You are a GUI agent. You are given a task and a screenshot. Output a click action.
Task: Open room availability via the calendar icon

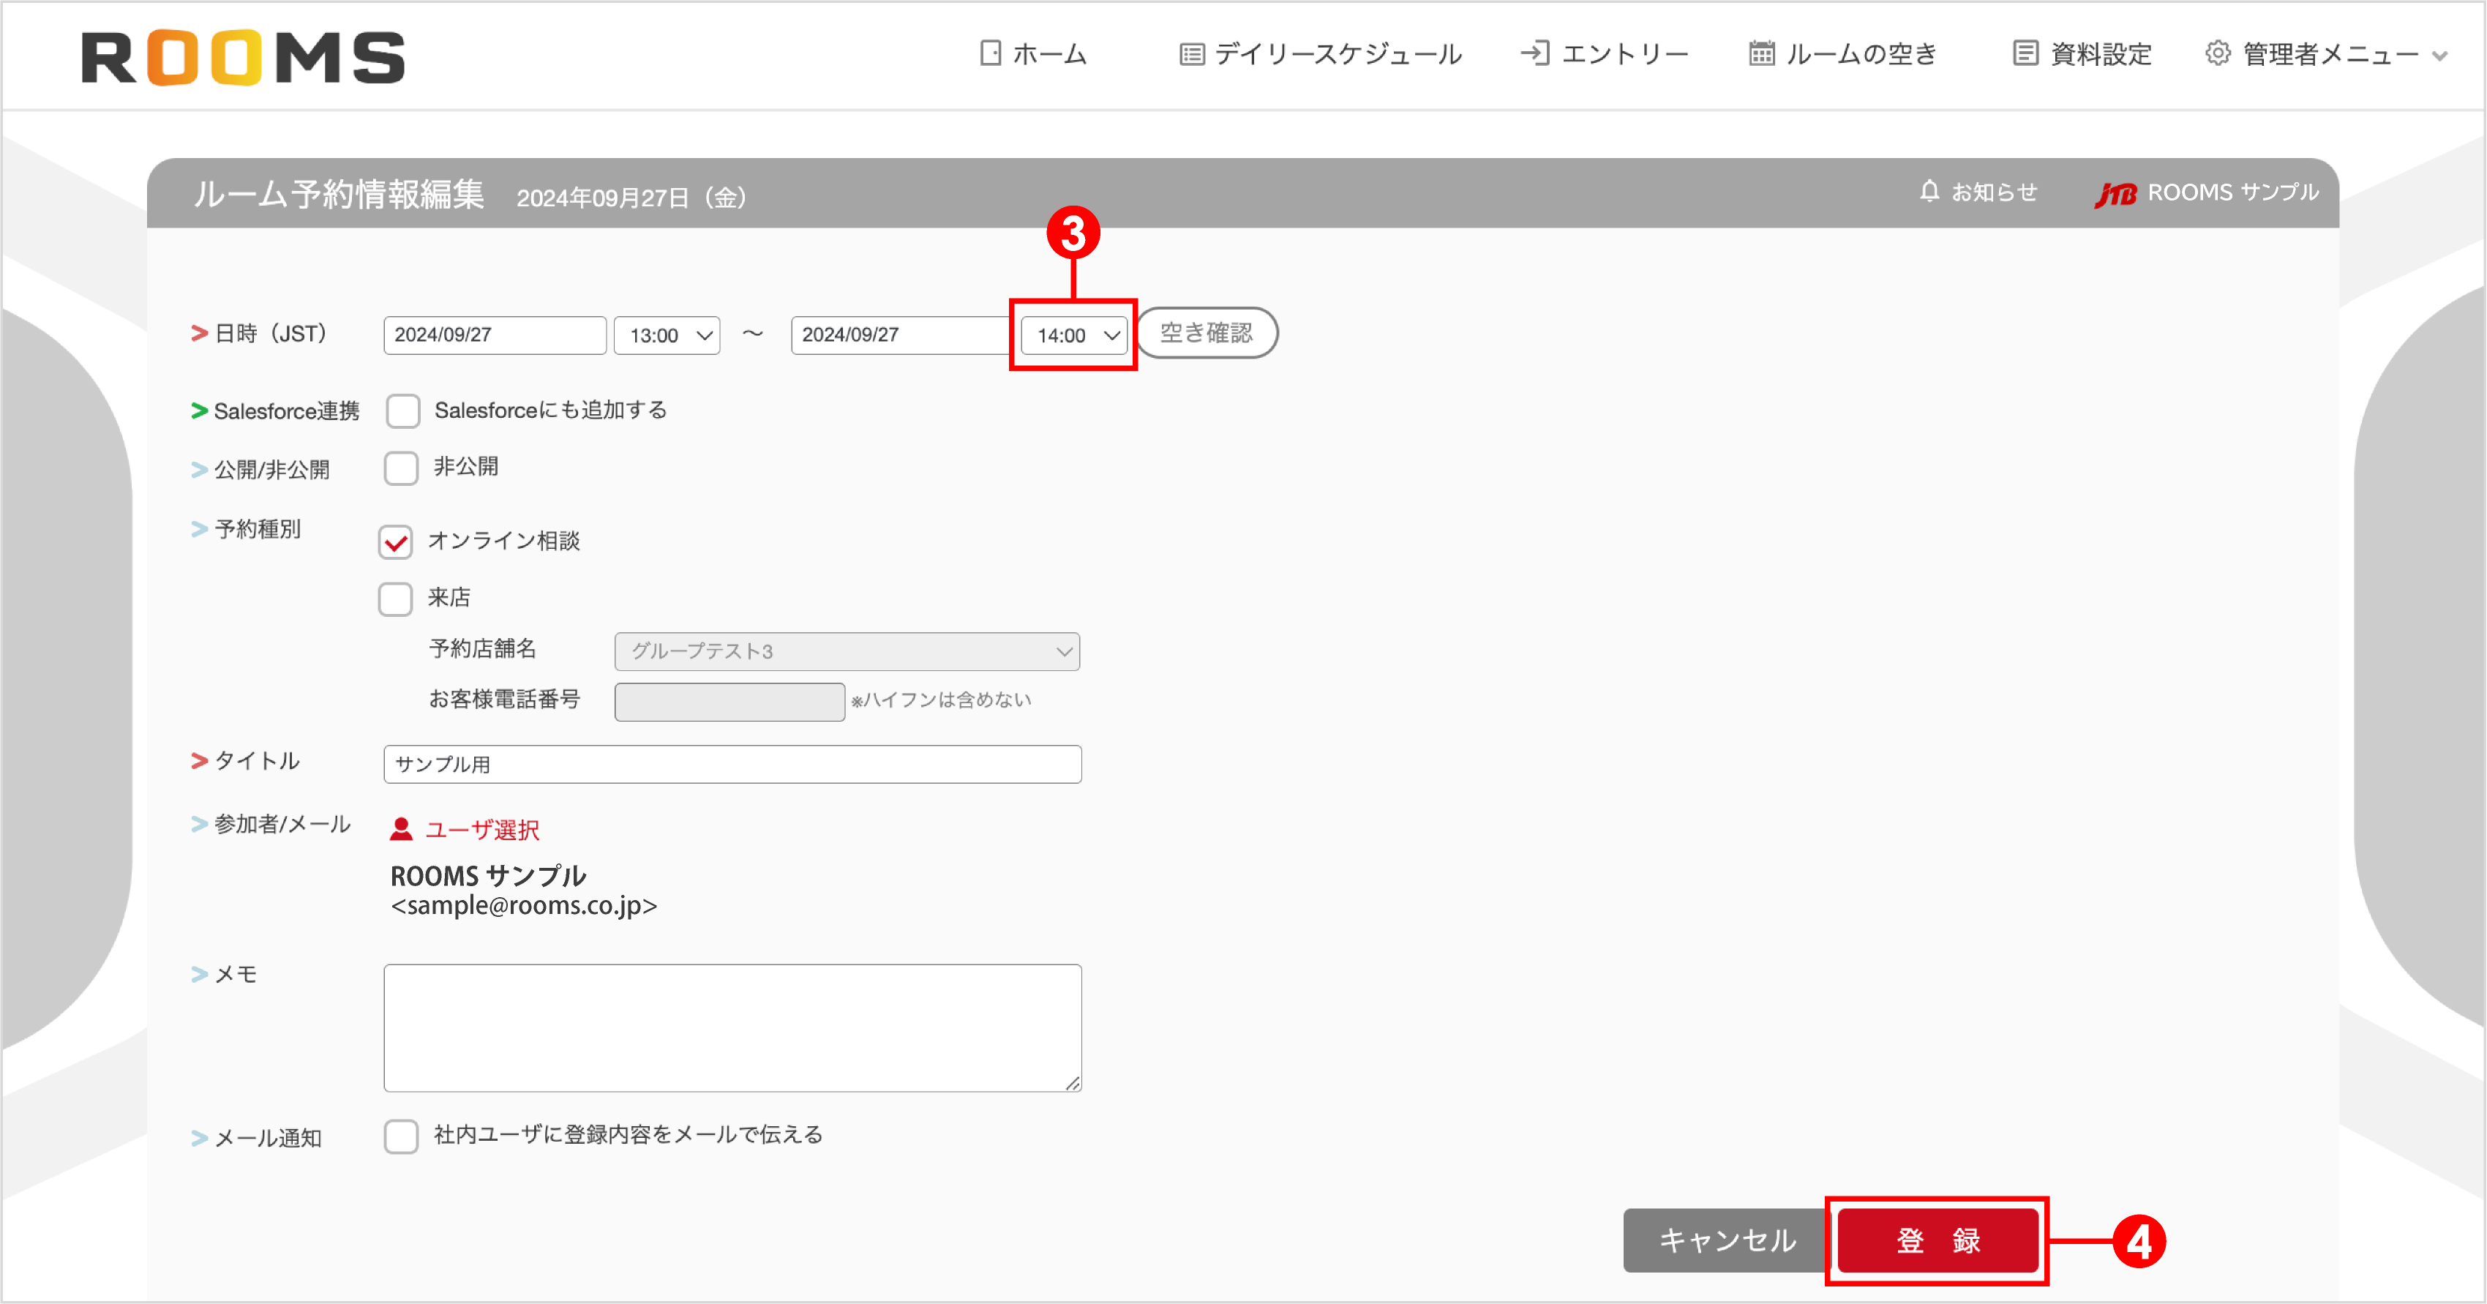[1761, 54]
